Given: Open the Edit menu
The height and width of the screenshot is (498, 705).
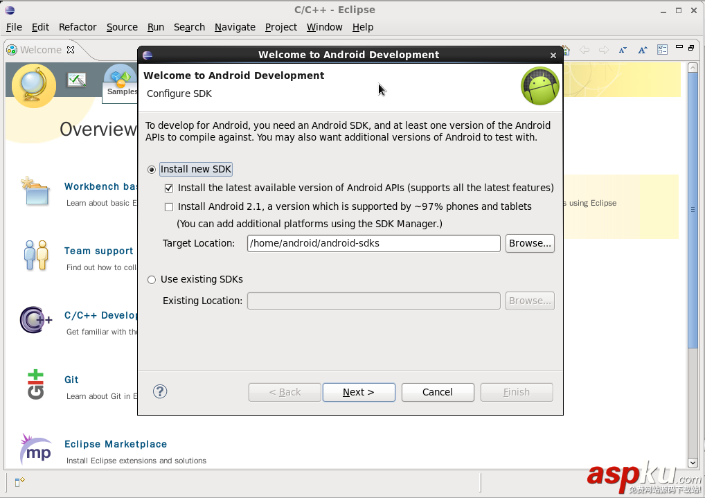Looking at the screenshot, I should [x=40, y=27].
